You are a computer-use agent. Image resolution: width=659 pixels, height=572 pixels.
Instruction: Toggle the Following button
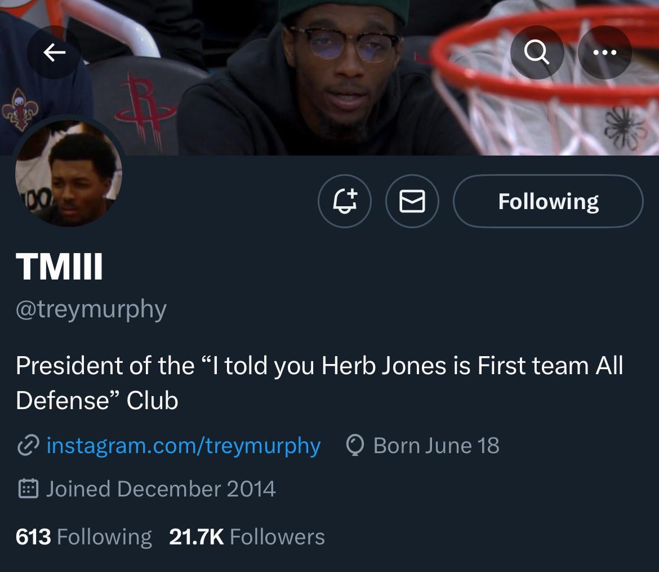tap(548, 201)
